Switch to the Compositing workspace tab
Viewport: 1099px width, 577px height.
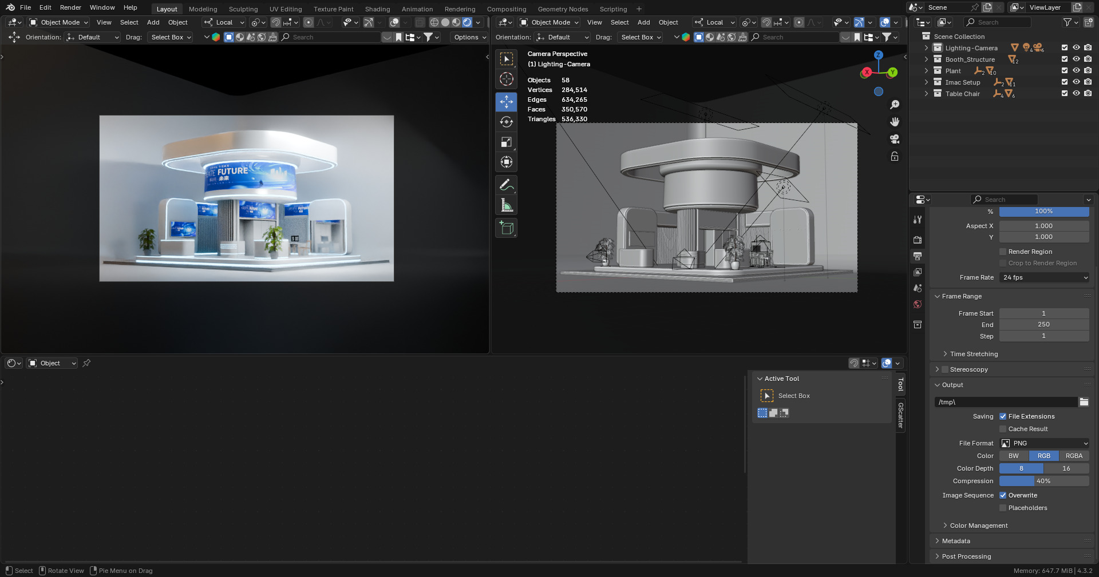(507, 9)
